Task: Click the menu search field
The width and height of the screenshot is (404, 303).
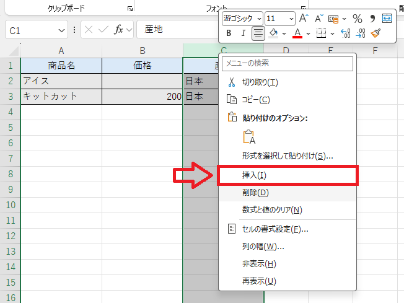Action: [x=288, y=63]
